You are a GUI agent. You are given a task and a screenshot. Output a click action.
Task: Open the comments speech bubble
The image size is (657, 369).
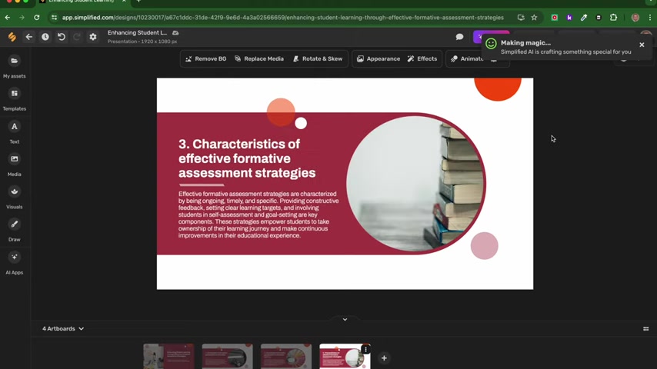click(x=459, y=37)
